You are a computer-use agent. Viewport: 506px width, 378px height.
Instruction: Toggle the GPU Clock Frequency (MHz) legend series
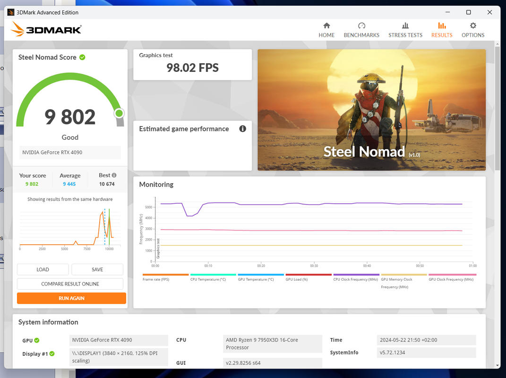[x=452, y=277]
